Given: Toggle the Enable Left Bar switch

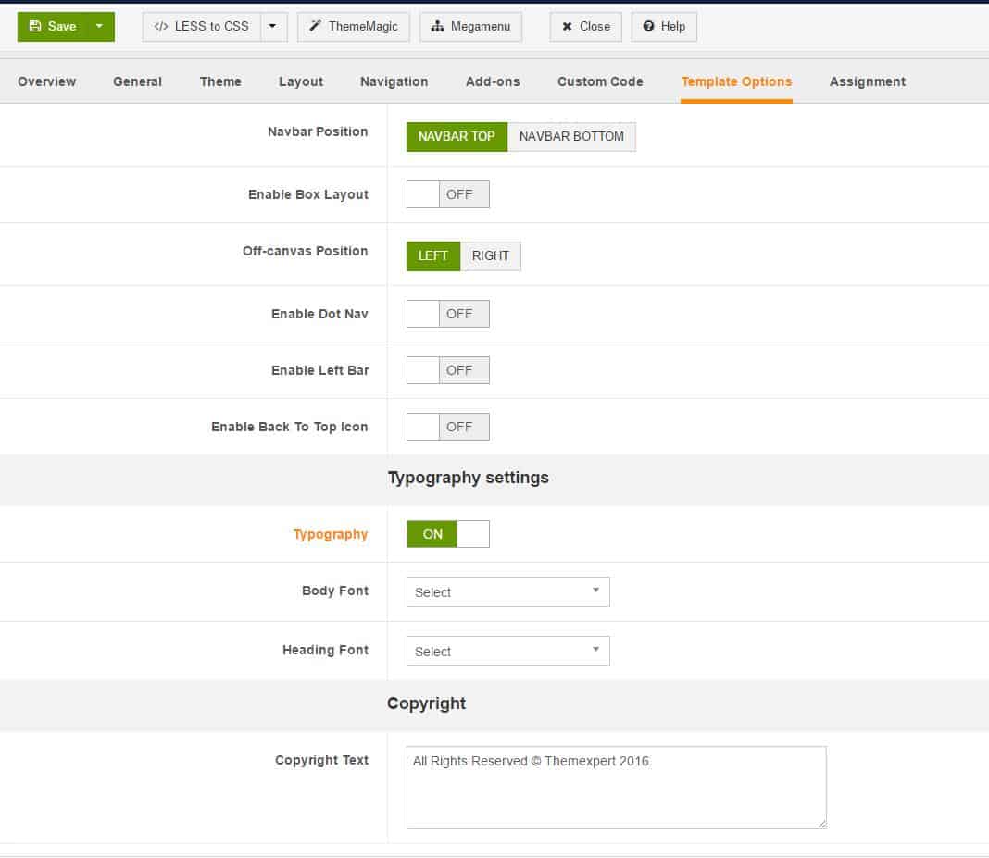Looking at the screenshot, I should (x=448, y=370).
